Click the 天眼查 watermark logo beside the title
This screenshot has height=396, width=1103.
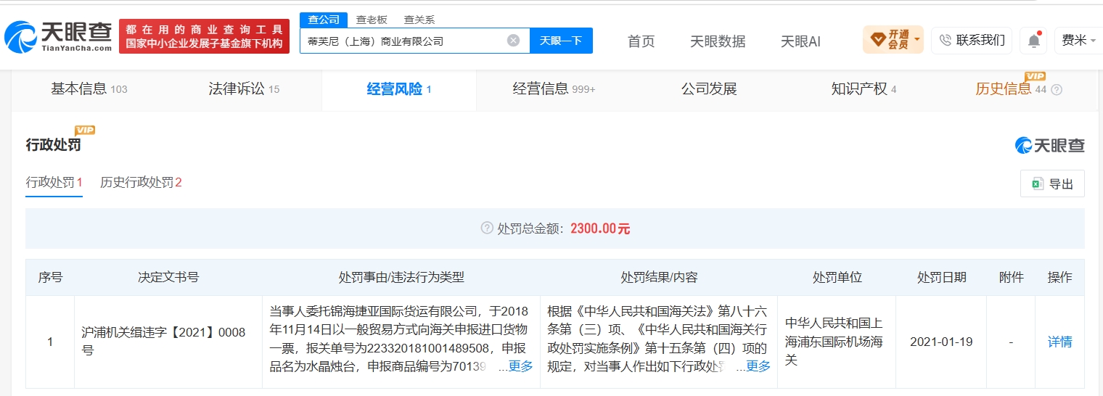1049,145
